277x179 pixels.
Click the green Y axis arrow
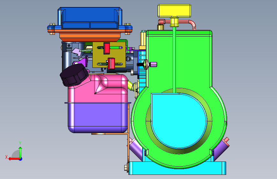point(20,152)
